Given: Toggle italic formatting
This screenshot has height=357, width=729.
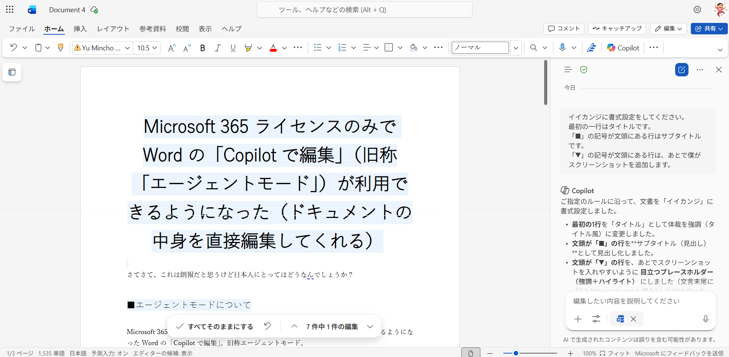Looking at the screenshot, I should point(218,48).
